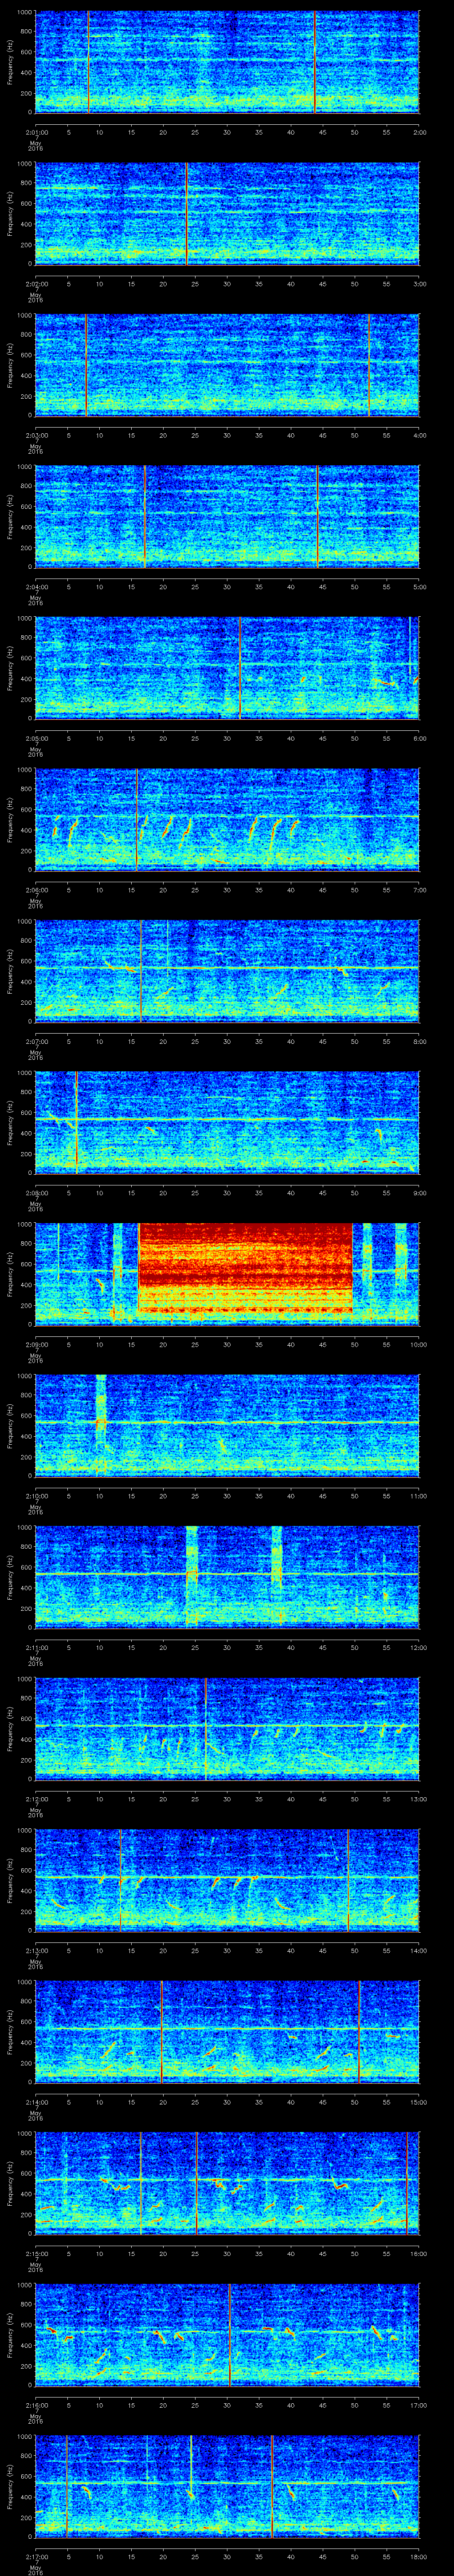Open the spectrogram panel starting at 2:03:00
The image size is (454, 2576).
pyautogui.click(x=227, y=365)
